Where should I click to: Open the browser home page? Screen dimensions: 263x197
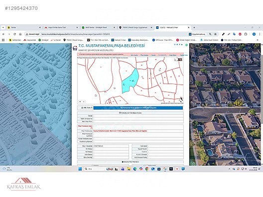click(20, 34)
